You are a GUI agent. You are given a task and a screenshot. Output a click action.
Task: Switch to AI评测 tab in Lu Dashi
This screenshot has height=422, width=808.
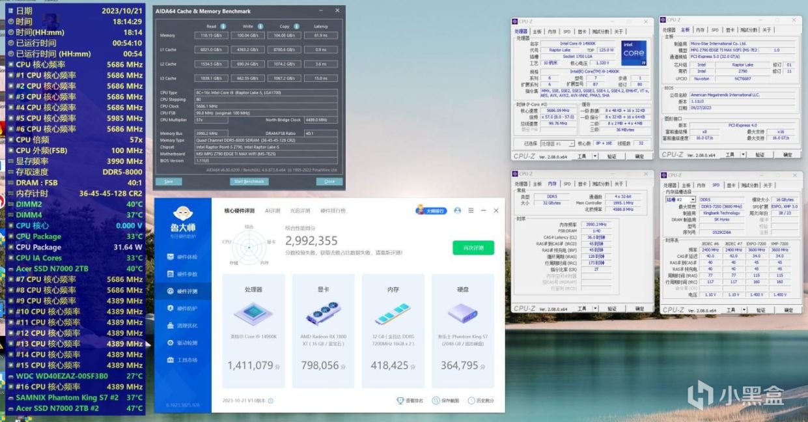[x=272, y=211]
